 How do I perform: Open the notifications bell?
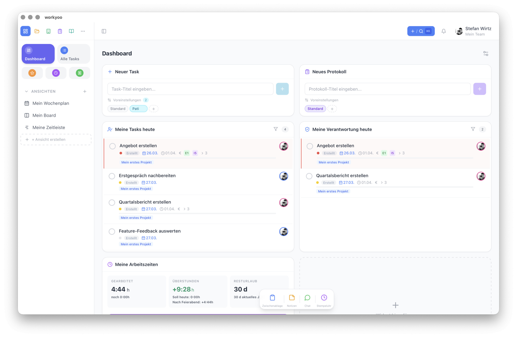444,31
